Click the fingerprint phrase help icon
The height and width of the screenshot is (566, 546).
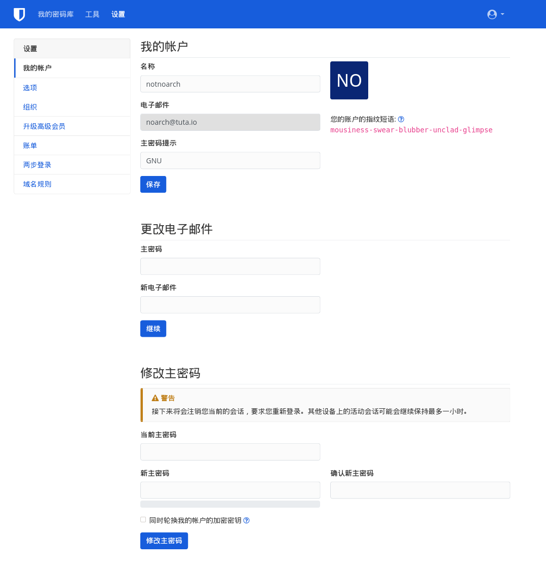(401, 119)
